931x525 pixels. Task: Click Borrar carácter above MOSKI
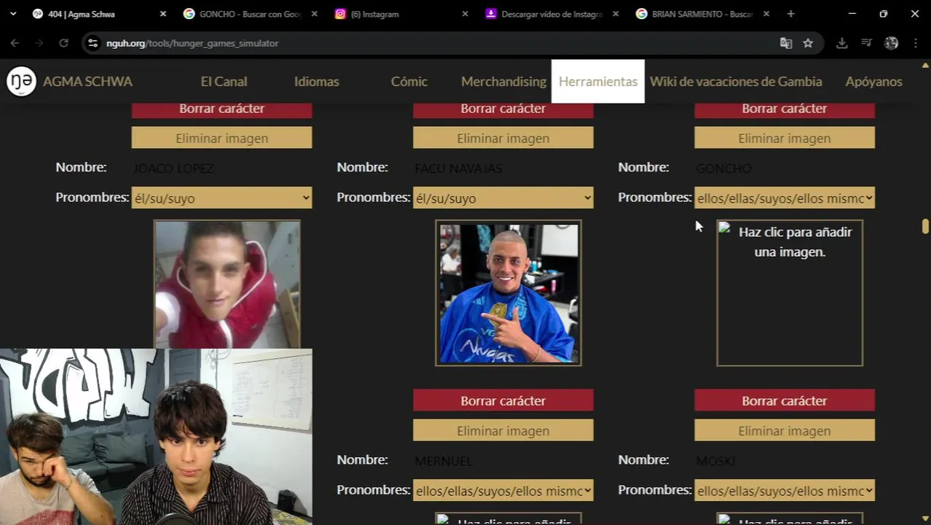tap(784, 400)
